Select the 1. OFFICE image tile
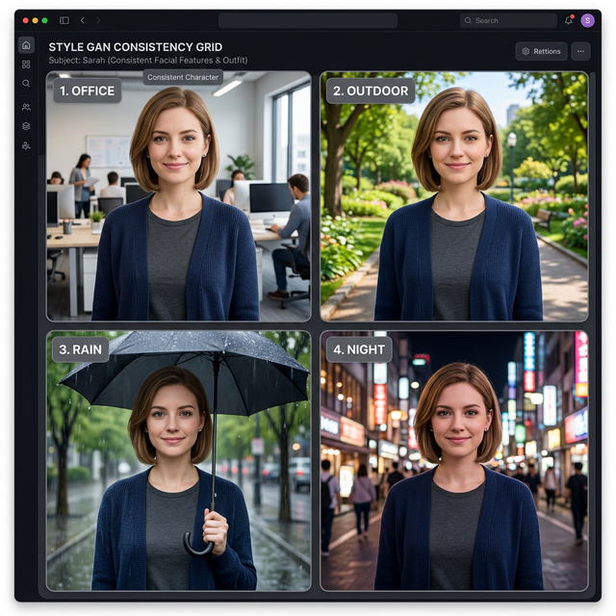Viewport: 616px width, 616px height. point(178,196)
